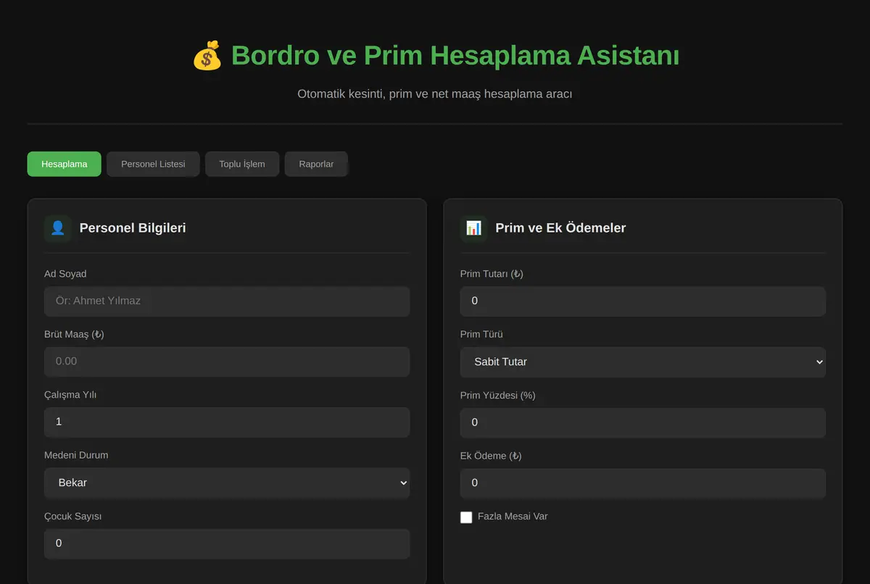The height and width of the screenshot is (584, 870).
Task: Open the Personel Listesi tab
Action: (x=153, y=164)
